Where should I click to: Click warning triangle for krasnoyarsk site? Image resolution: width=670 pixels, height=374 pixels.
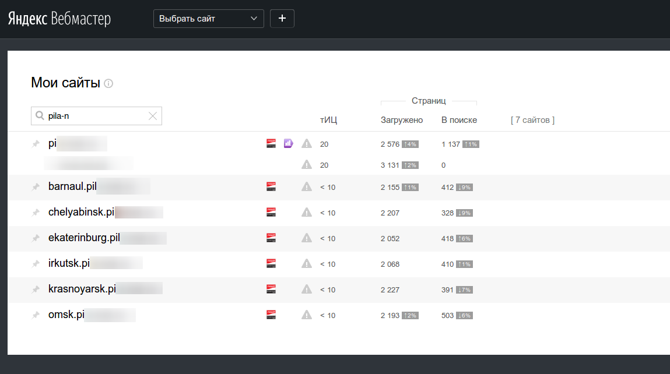307,289
